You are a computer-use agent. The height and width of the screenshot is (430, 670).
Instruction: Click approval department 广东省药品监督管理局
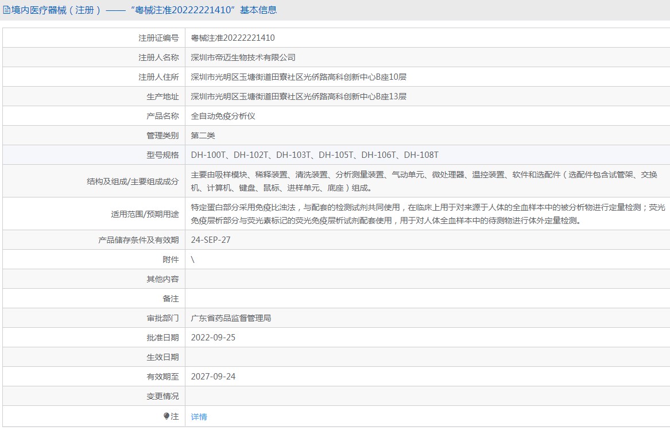tap(231, 318)
